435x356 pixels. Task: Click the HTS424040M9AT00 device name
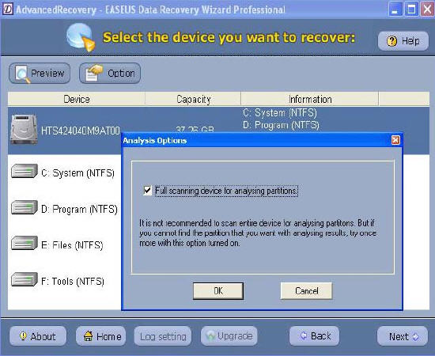pos(81,131)
